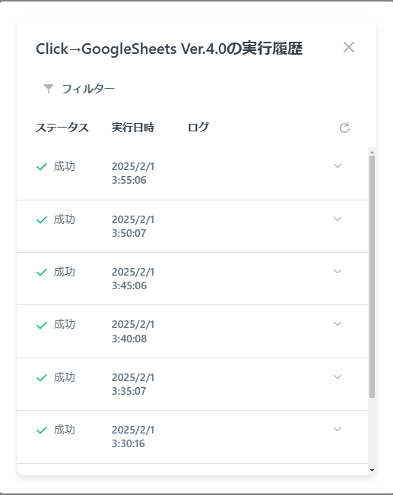Expand the log for the 3:50:07 run
393x495 pixels.
point(338,219)
